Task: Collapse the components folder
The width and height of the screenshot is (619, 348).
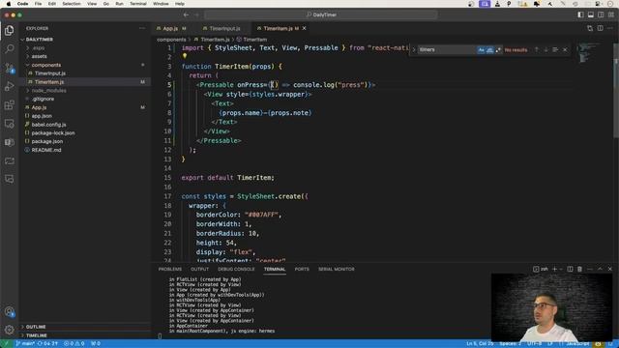Action: 85,65
